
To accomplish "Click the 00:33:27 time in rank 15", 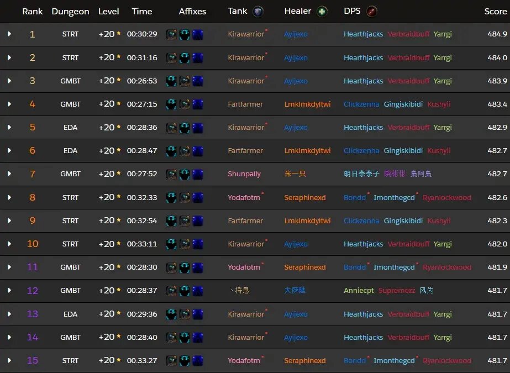I will 142,360.
